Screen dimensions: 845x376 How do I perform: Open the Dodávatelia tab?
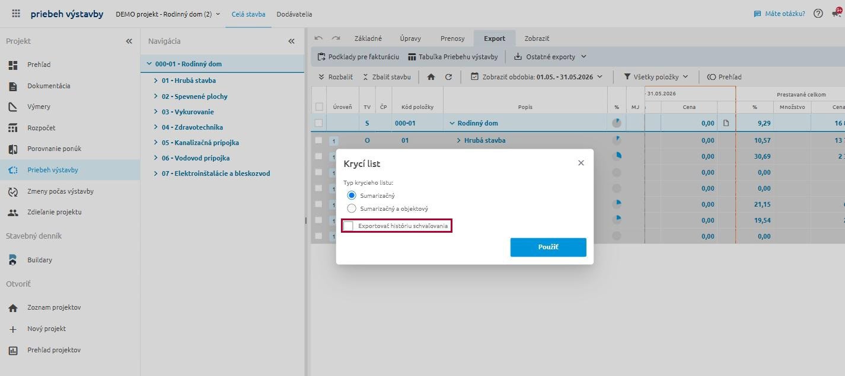pyautogui.click(x=294, y=14)
